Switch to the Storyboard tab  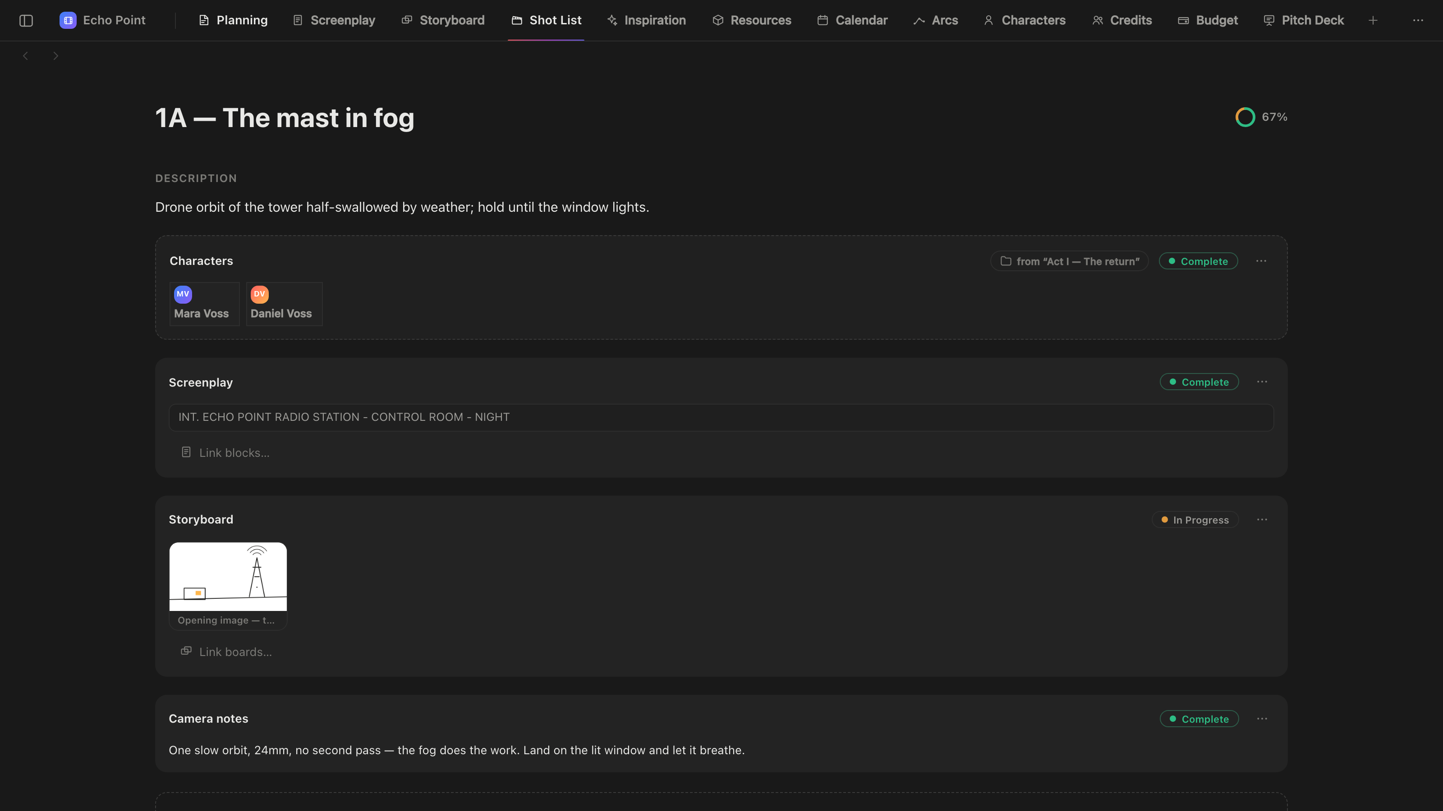pyautogui.click(x=443, y=21)
